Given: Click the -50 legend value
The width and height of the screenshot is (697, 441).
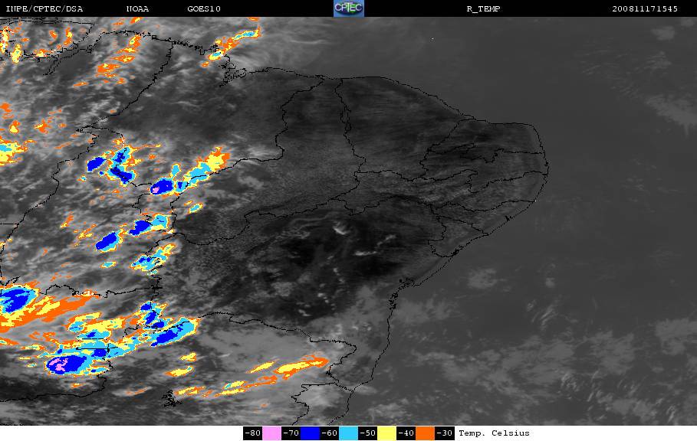Looking at the screenshot, I should coord(368,433).
